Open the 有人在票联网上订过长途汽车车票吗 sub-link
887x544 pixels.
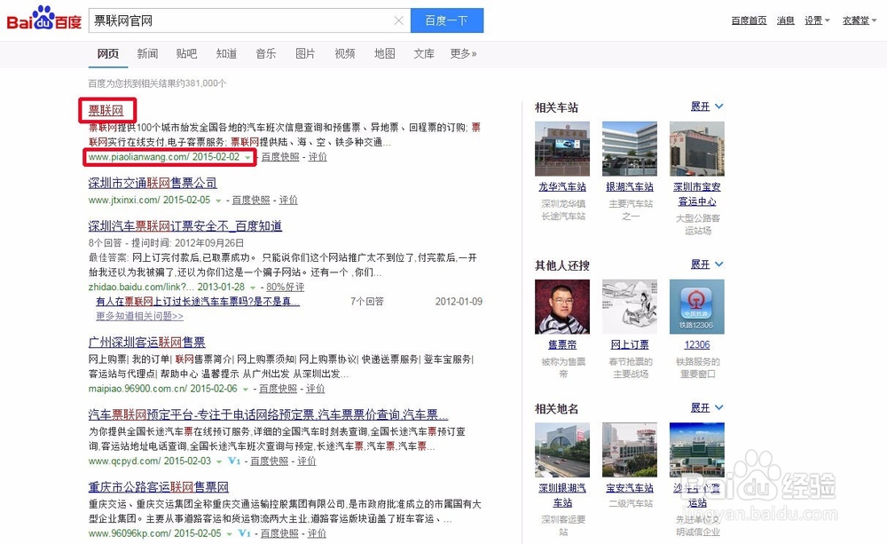tap(198, 302)
